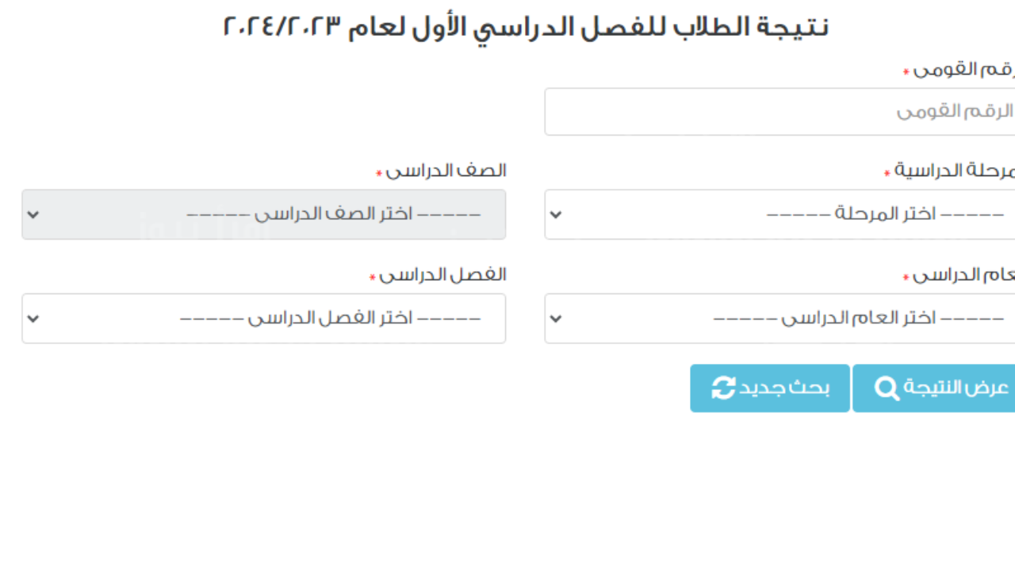Click the refresh arrows icon on بحث جديد

pyautogui.click(x=723, y=389)
